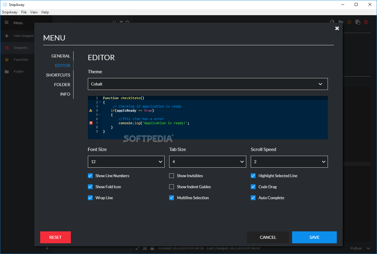Disable Wrap Line option
This screenshot has width=377, height=254.
[90, 198]
